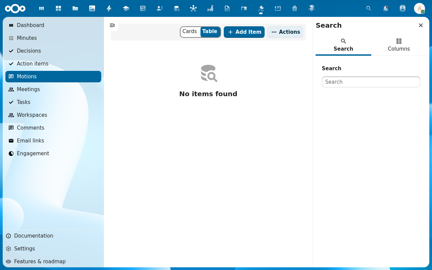Open Action items in the sidebar
The height and width of the screenshot is (270, 432).
pyautogui.click(x=53, y=64)
